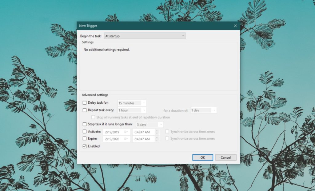Uncheck the Enabled checkbox
The image size is (315, 191).
pos(85,146)
